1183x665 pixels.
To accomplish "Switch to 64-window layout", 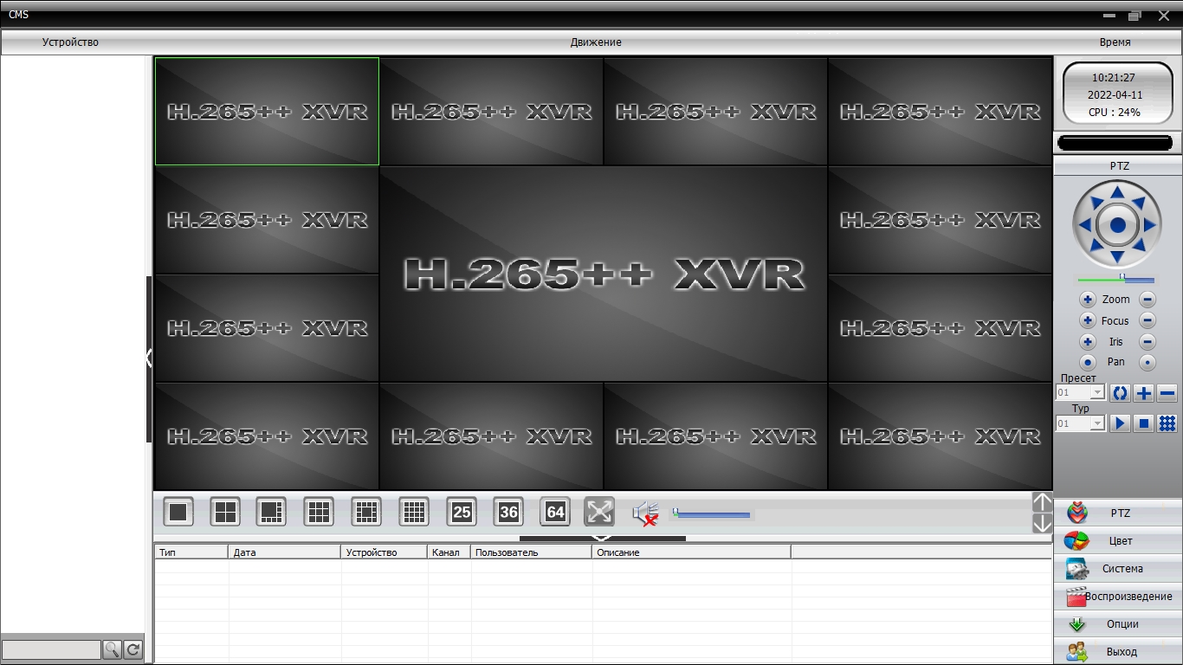I will pos(555,513).
